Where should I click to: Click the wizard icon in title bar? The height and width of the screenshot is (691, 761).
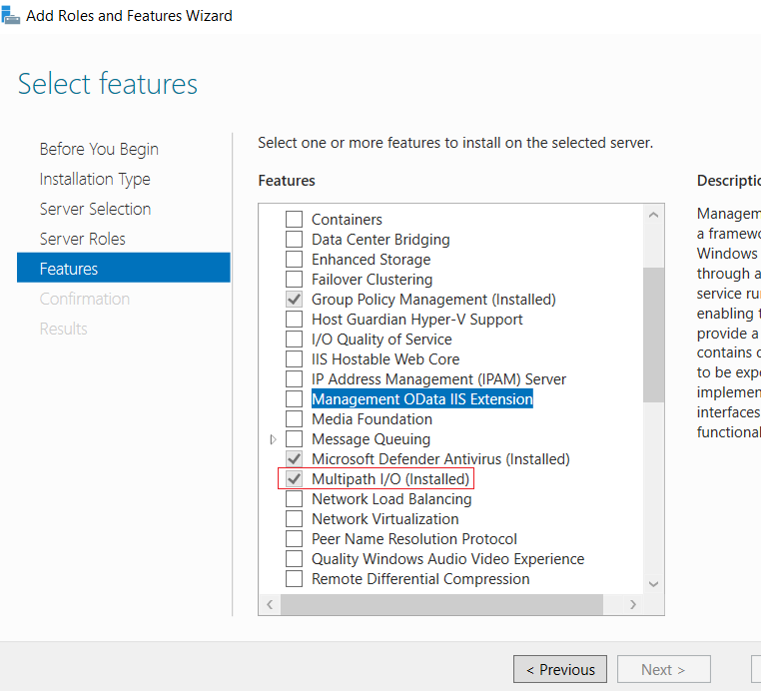11,15
